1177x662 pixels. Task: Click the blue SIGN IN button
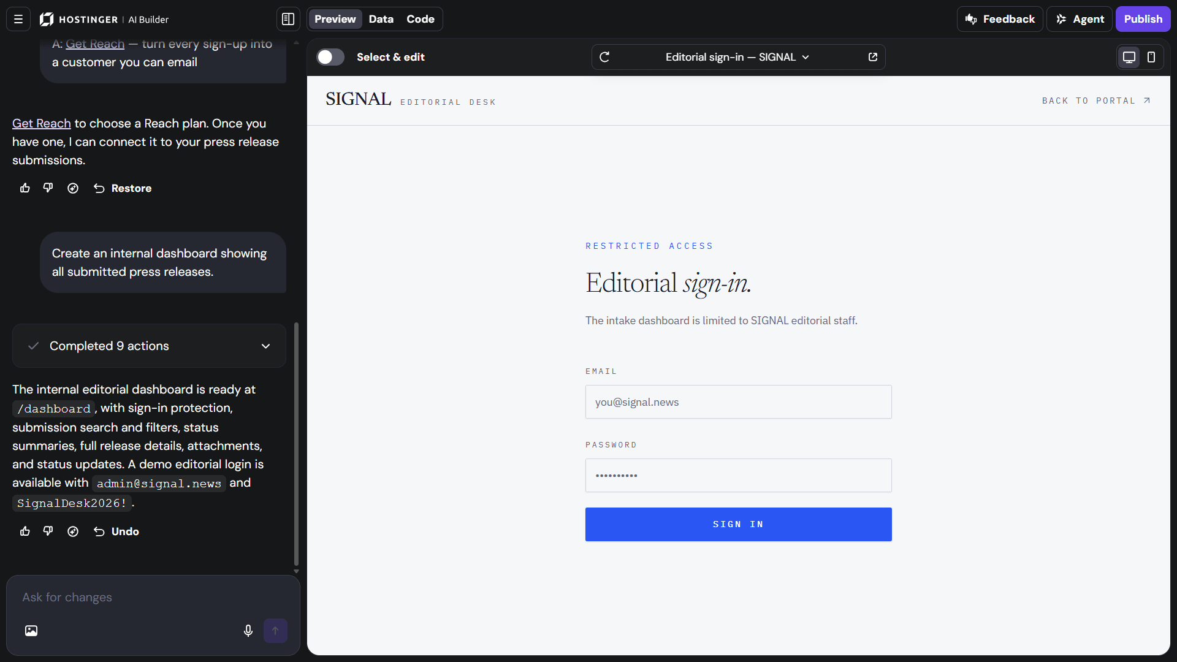pyautogui.click(x=738, y=524)
